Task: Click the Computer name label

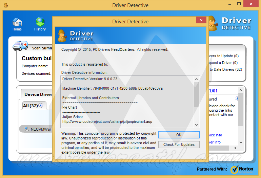Action: (x=35, y=66)
